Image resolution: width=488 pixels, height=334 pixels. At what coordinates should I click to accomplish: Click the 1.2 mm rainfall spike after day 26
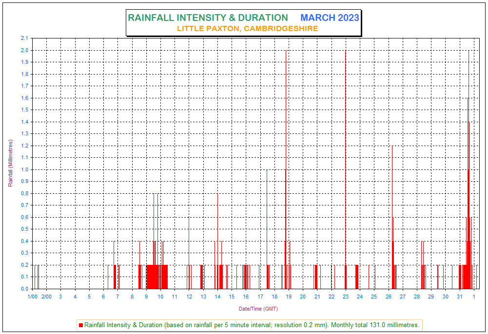point(392,217)
